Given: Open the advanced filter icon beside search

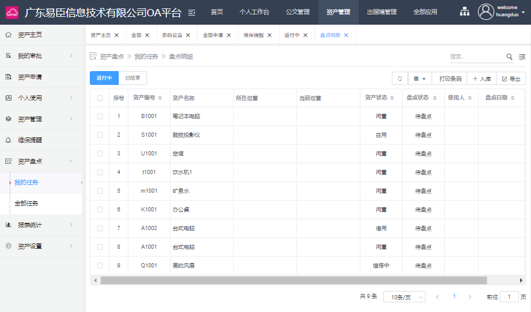Looking at the screenshot, I should (x=521, y=57).
